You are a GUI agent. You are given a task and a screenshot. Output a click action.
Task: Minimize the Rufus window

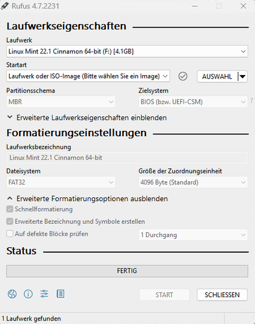click(195, 6)
